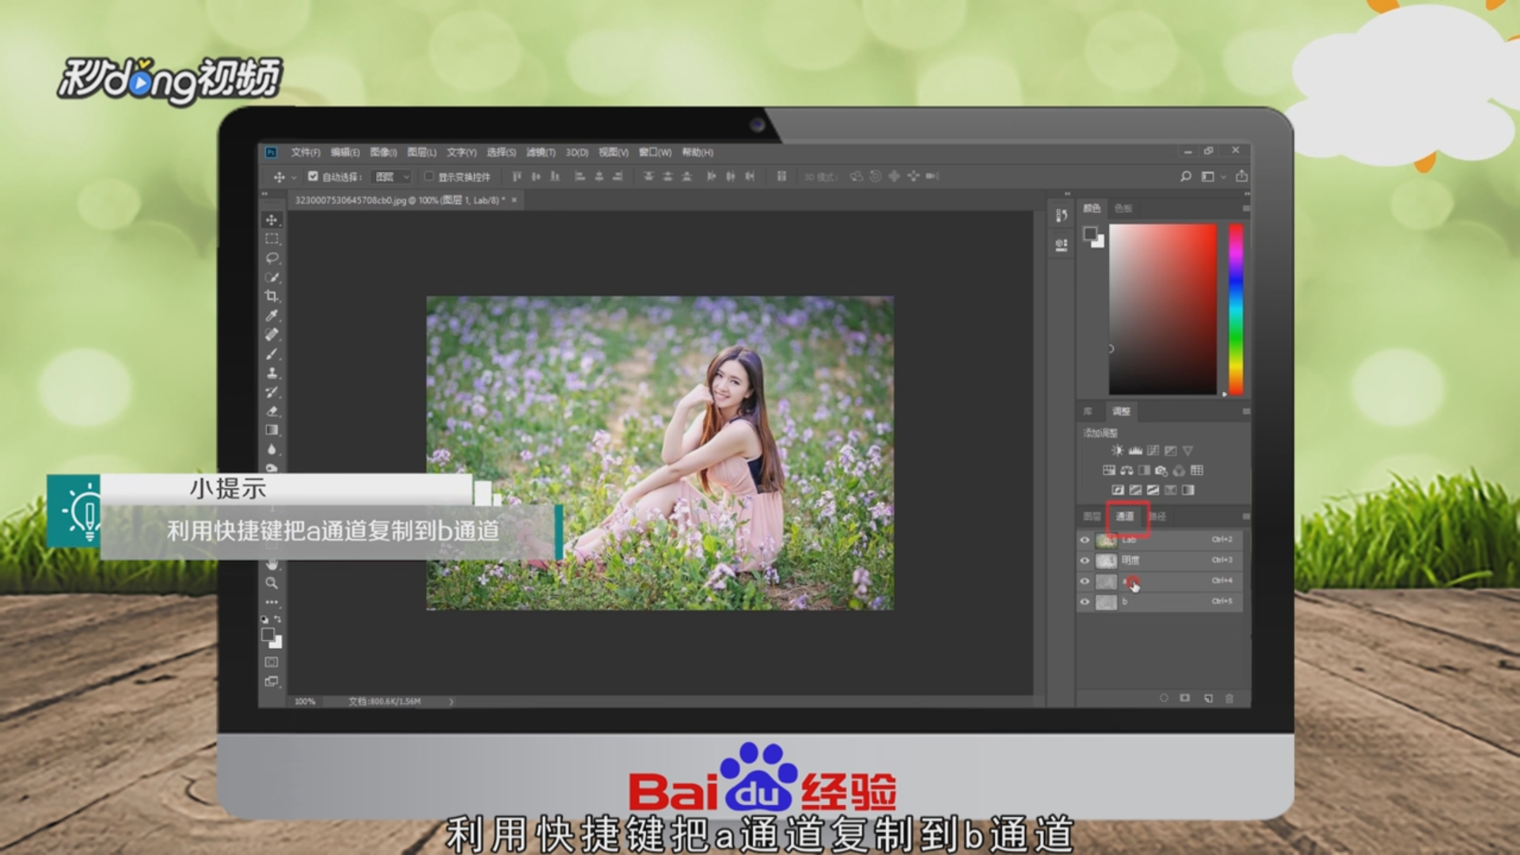
Task: Select the Crop tool
Action: click(272, 296)
